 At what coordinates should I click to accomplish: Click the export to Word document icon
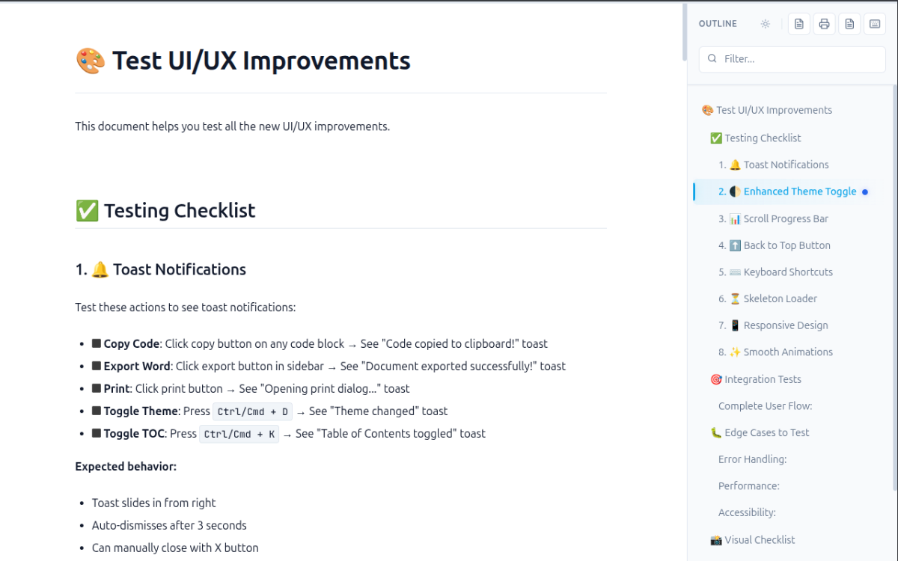pos(798,23)
